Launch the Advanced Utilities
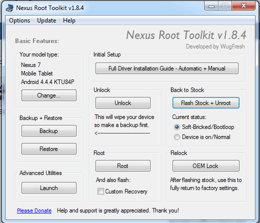Image resolution: width=260 pixels, height=223 pixels. [x=49, y=188]
